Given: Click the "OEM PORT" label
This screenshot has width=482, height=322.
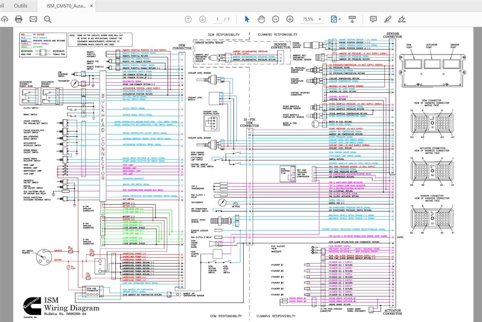Looking at the screenshot, I should click(409, 47).
